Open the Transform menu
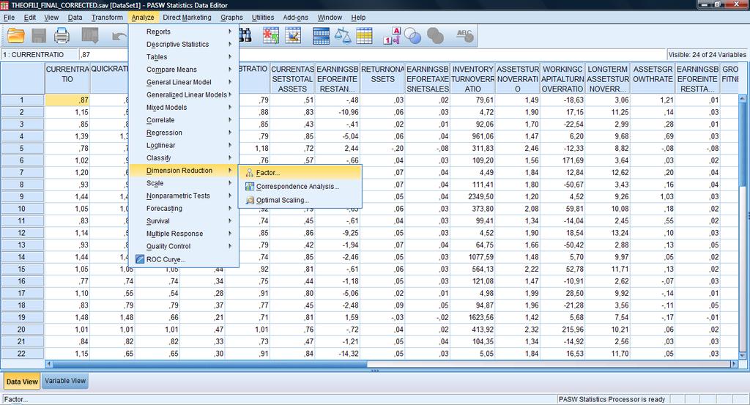The image size is (750, 405). pyautogui.click(x=107, y=18)
